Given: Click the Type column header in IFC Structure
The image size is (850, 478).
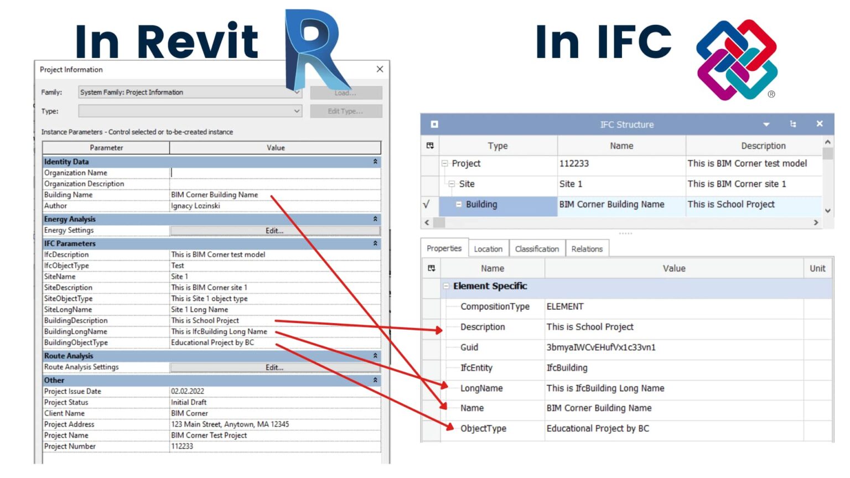Looking at the screenshot, I should [x=497, y=146].
